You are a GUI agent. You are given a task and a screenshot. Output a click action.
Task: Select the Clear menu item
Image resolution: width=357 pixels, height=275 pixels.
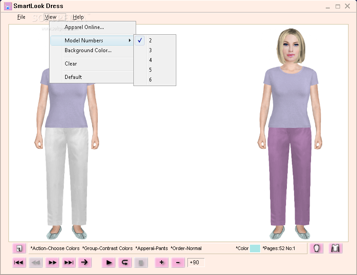(92, 64)
